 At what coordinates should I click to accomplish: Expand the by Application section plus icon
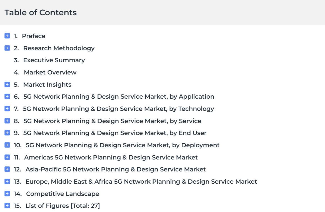pos(7,96)
